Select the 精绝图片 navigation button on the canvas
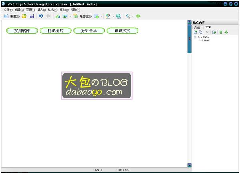This screenshot has width=240, height=173. point(56,31)
